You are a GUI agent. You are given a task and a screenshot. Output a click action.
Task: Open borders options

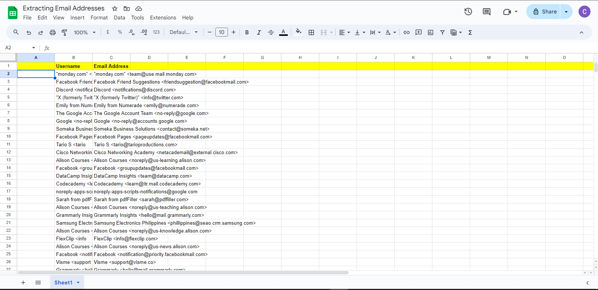click(x=311, y=32)
